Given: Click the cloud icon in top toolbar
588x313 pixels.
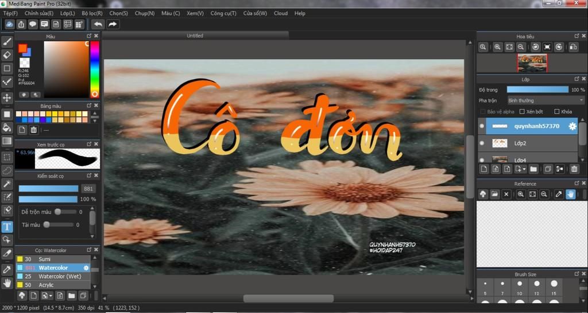Looking at the screenshot, I should pos(9,24).
